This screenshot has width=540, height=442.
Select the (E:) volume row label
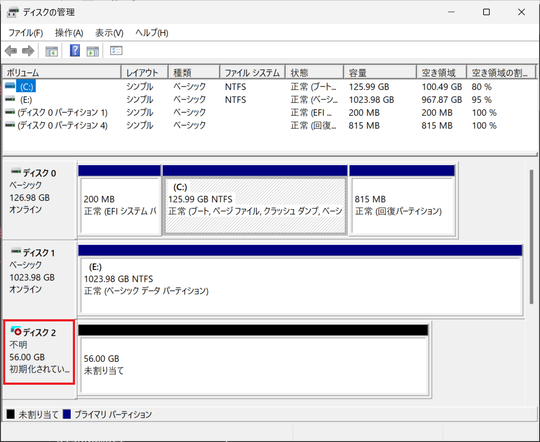[26, 100]
